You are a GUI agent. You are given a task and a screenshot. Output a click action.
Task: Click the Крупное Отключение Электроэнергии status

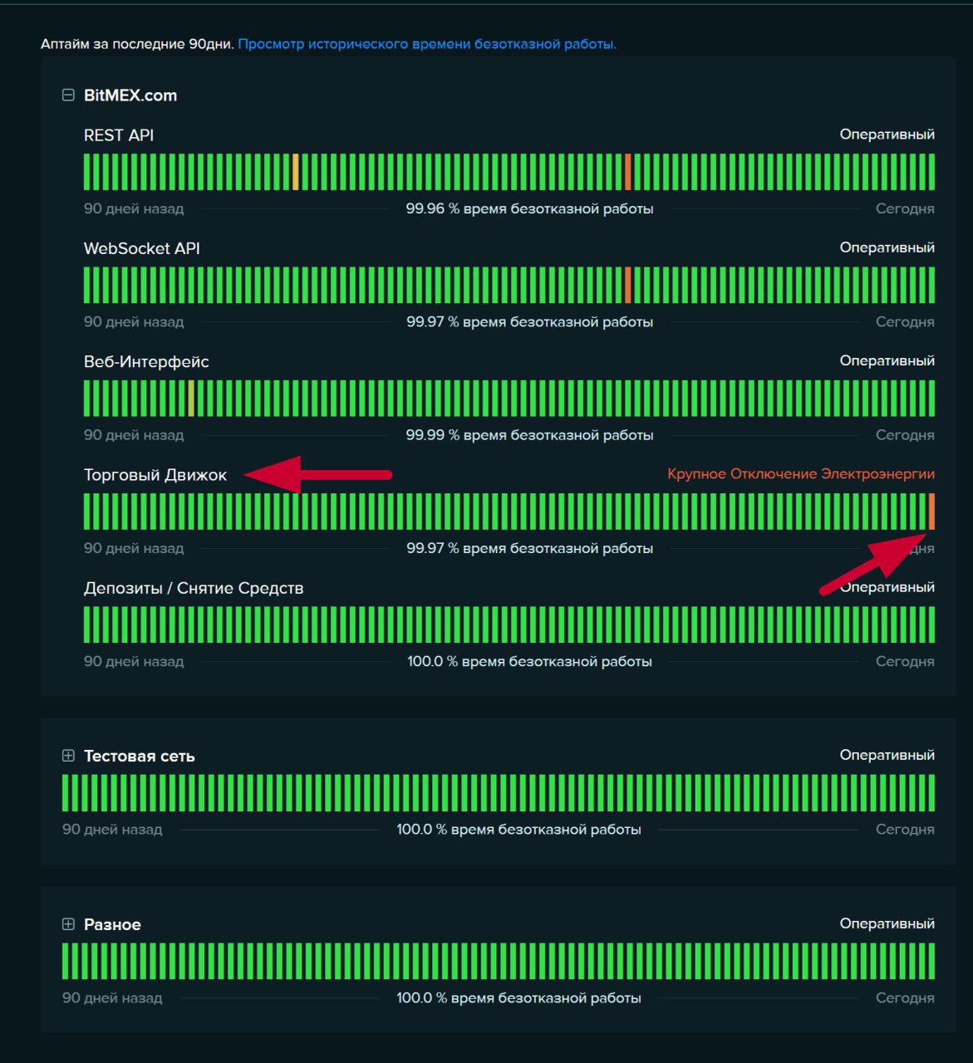(801, 474)
